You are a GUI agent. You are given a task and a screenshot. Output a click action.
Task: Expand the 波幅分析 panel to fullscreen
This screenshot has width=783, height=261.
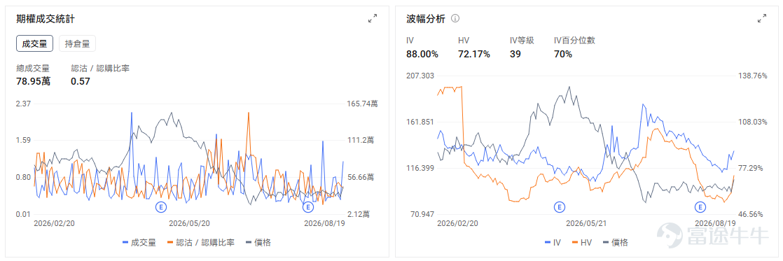(x=762, y=18)
